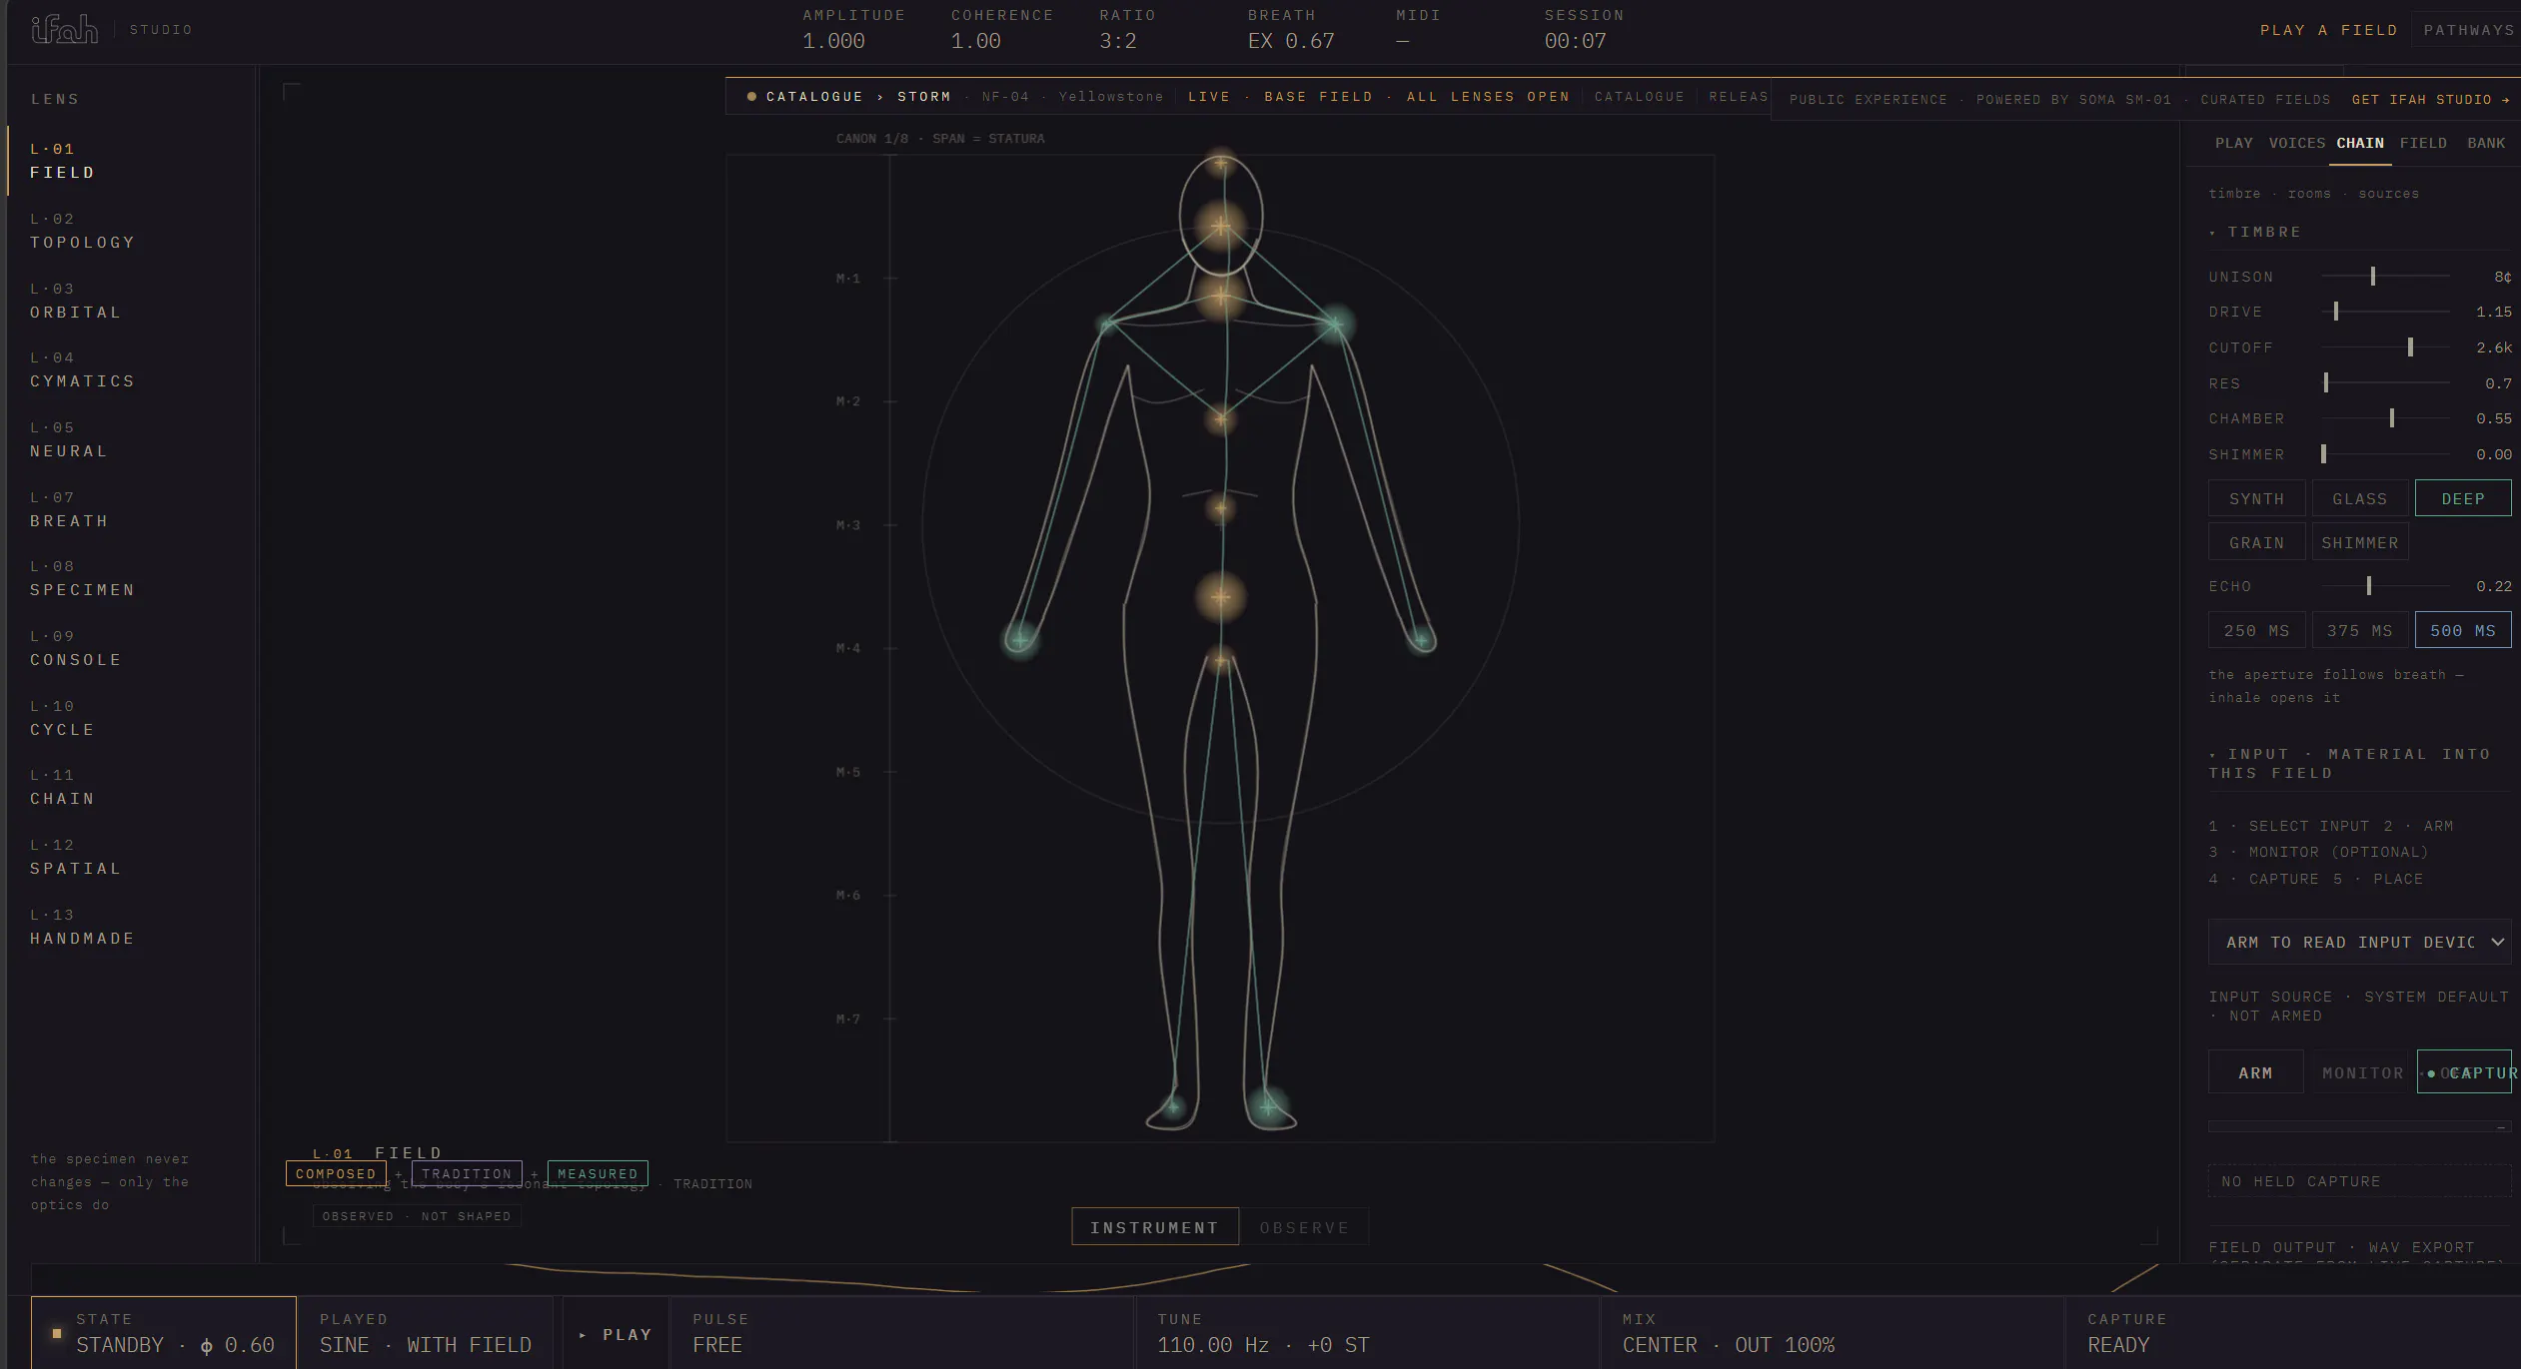Click PLAY A FIELD link
This screenshot has width=2521, height=1369.
(2328, 30)
